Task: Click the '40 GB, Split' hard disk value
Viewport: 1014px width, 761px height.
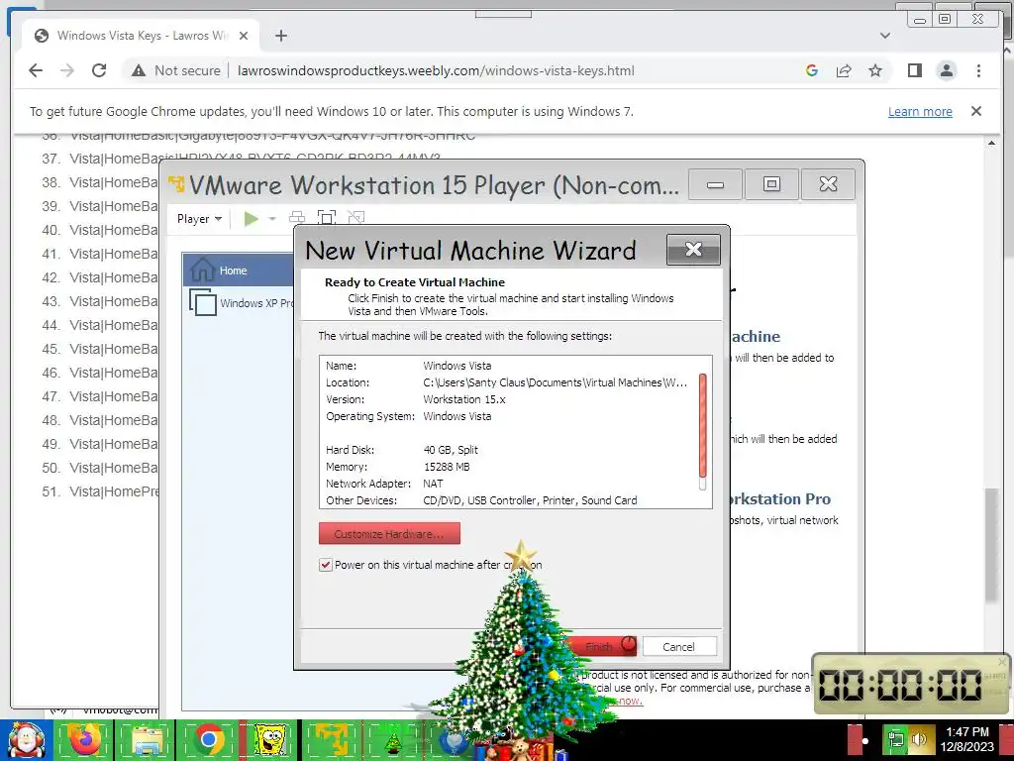Action: pos(451,450)
